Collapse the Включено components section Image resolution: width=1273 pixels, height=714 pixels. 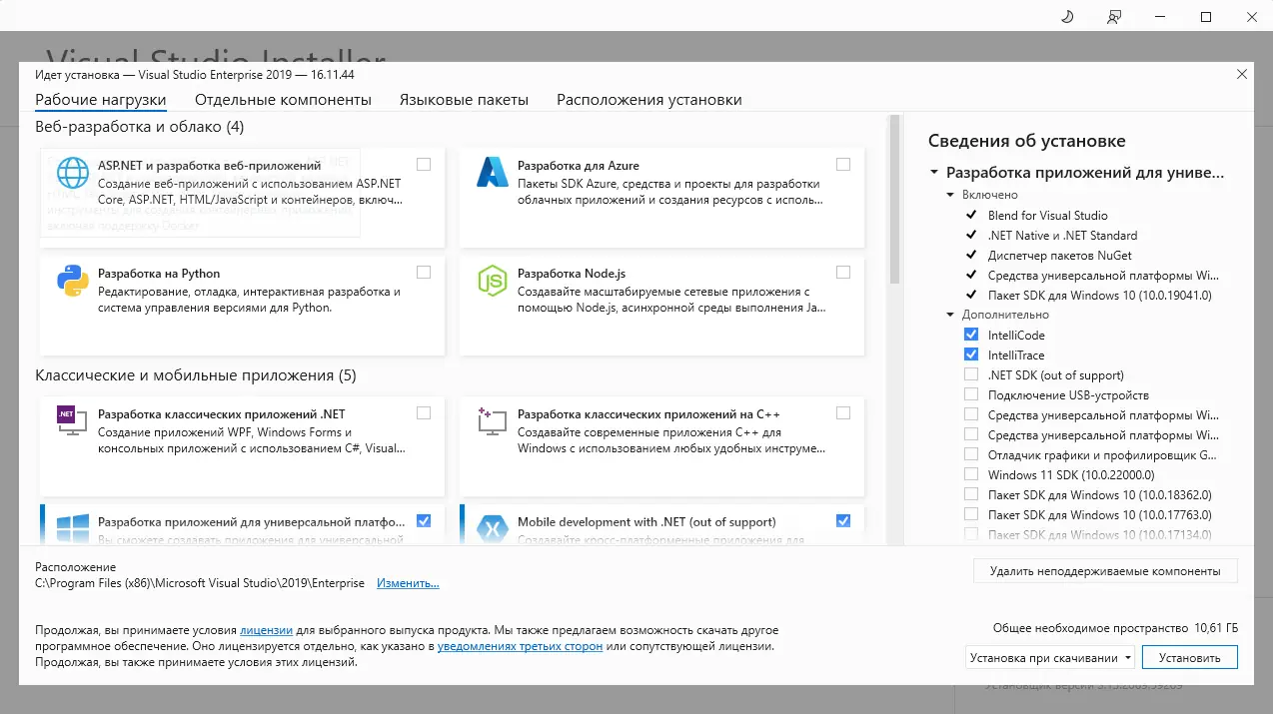(x=951, y=195)
